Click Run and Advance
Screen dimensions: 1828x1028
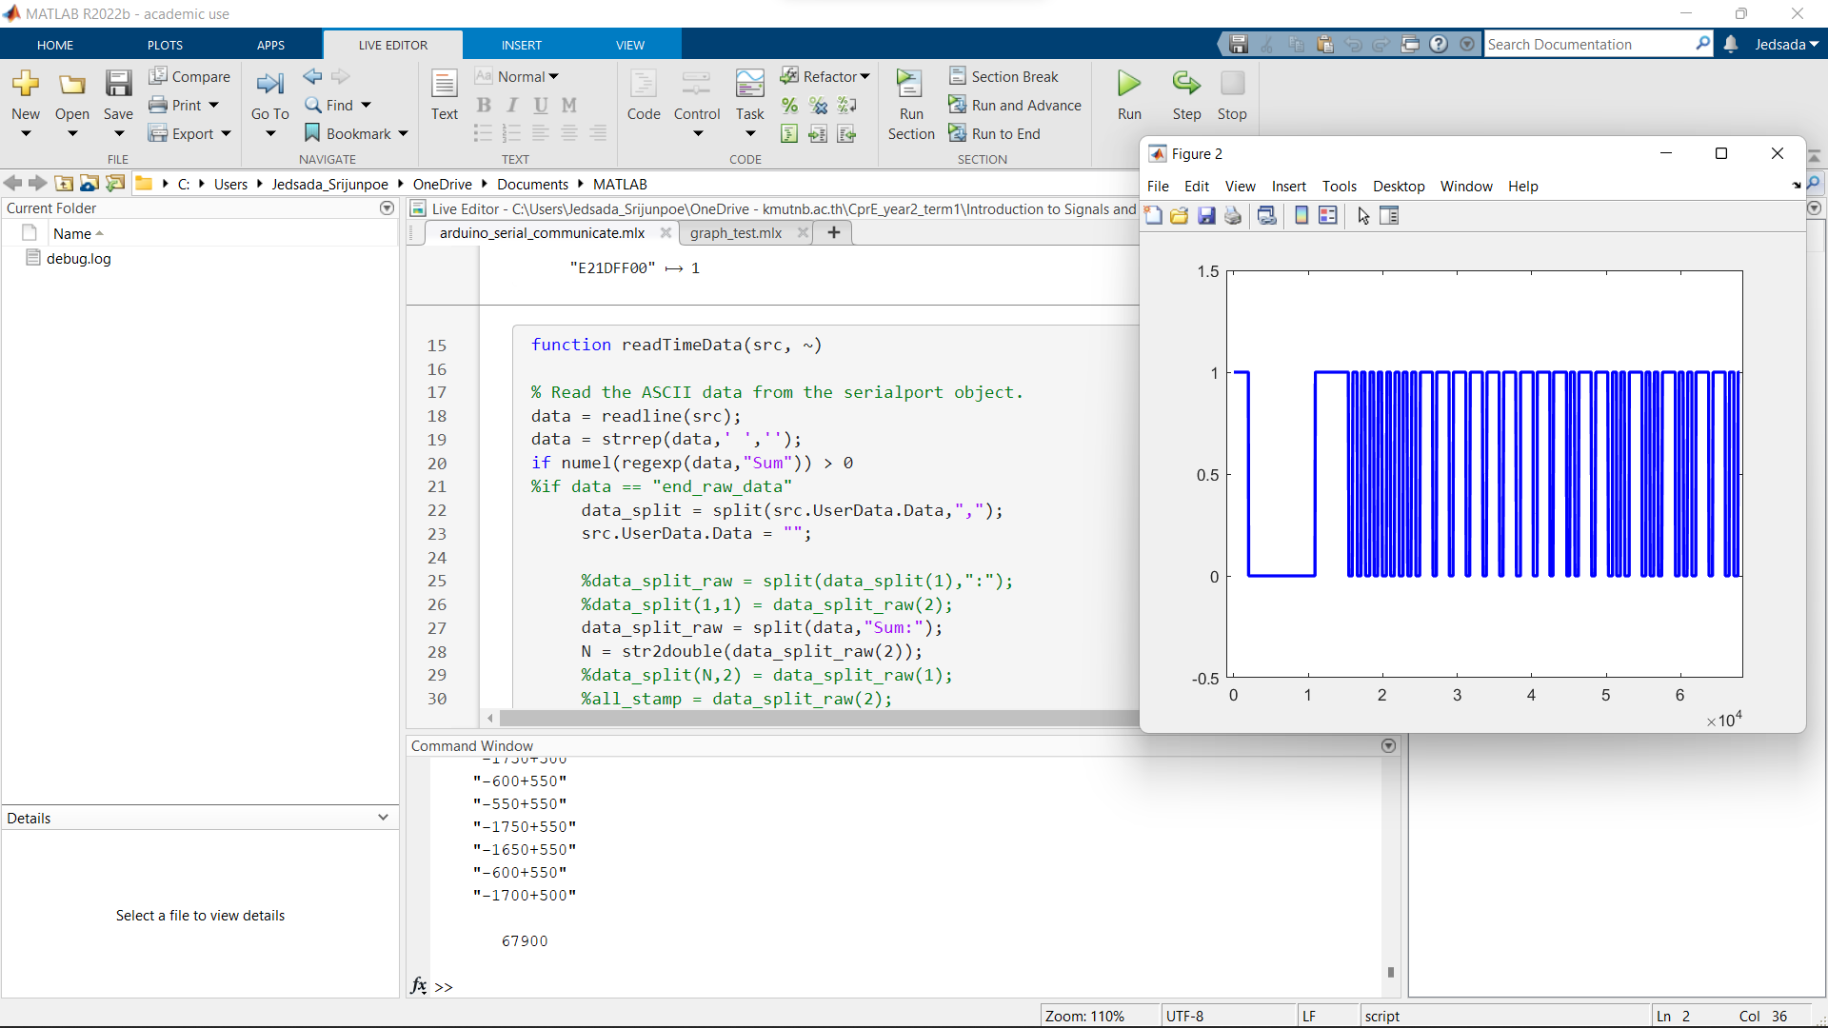1015,105
